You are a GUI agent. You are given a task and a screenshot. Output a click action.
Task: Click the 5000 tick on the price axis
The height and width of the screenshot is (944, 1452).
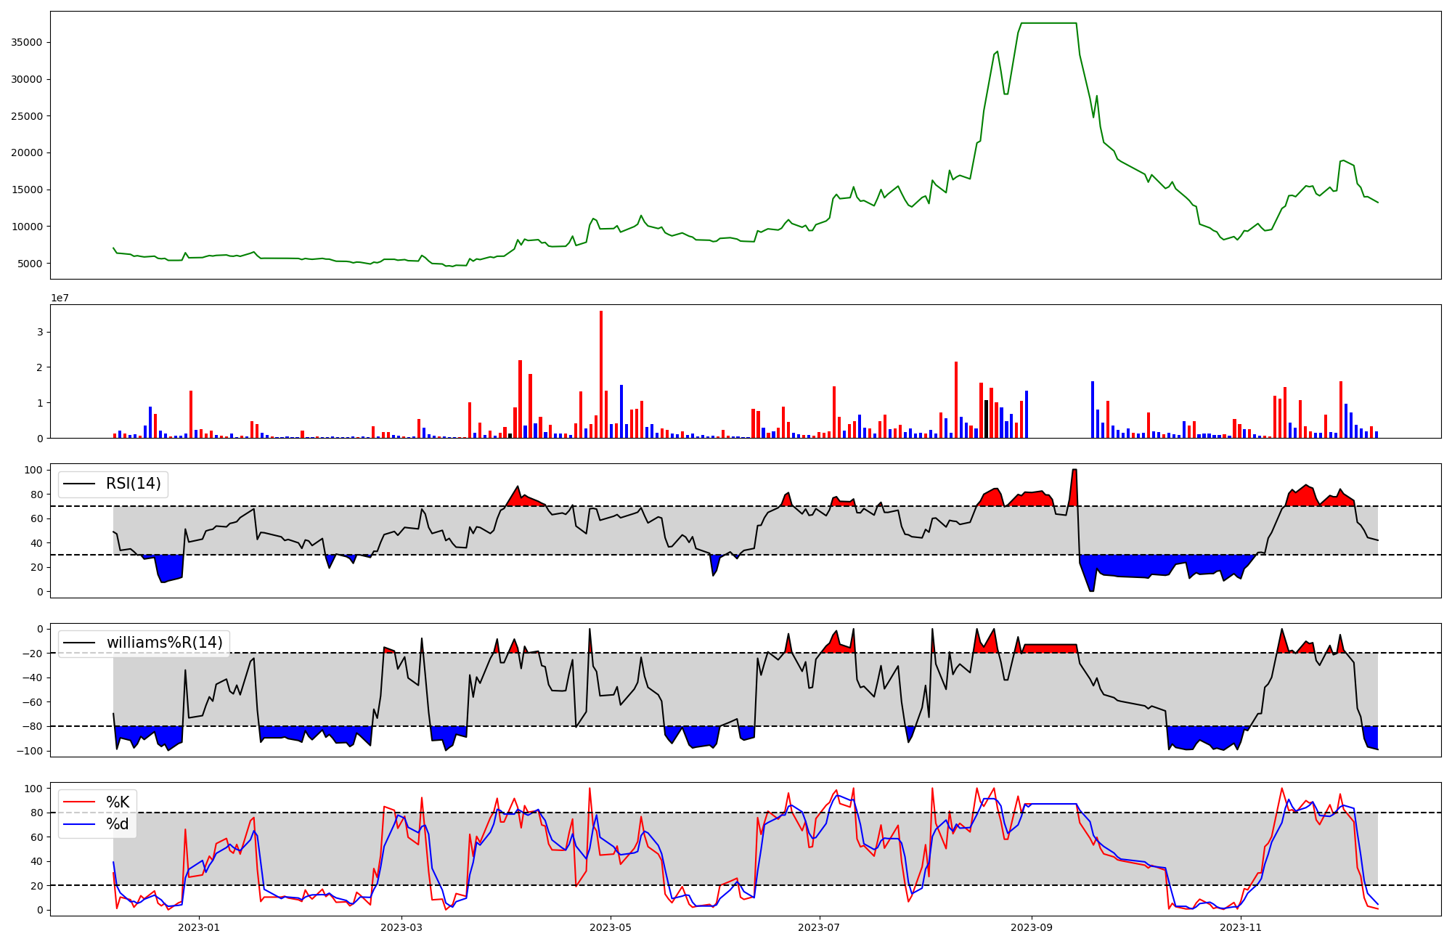30,264
